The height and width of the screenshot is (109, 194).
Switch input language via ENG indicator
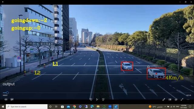tap(178, 107)
